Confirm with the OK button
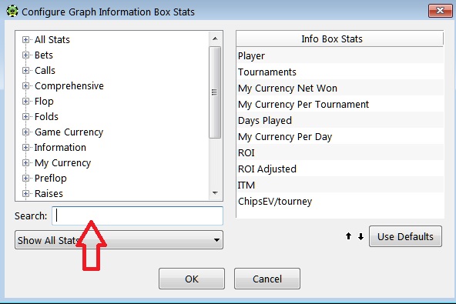This screenshot has width=456, height=304. (192, 279)
